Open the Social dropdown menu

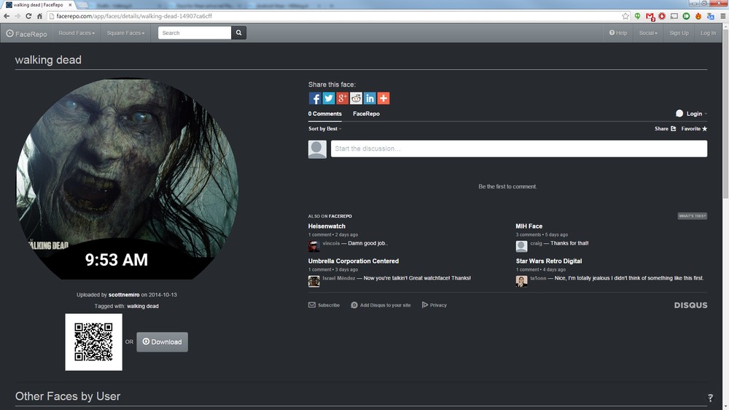pyautogui.click(x=648, y=33)
